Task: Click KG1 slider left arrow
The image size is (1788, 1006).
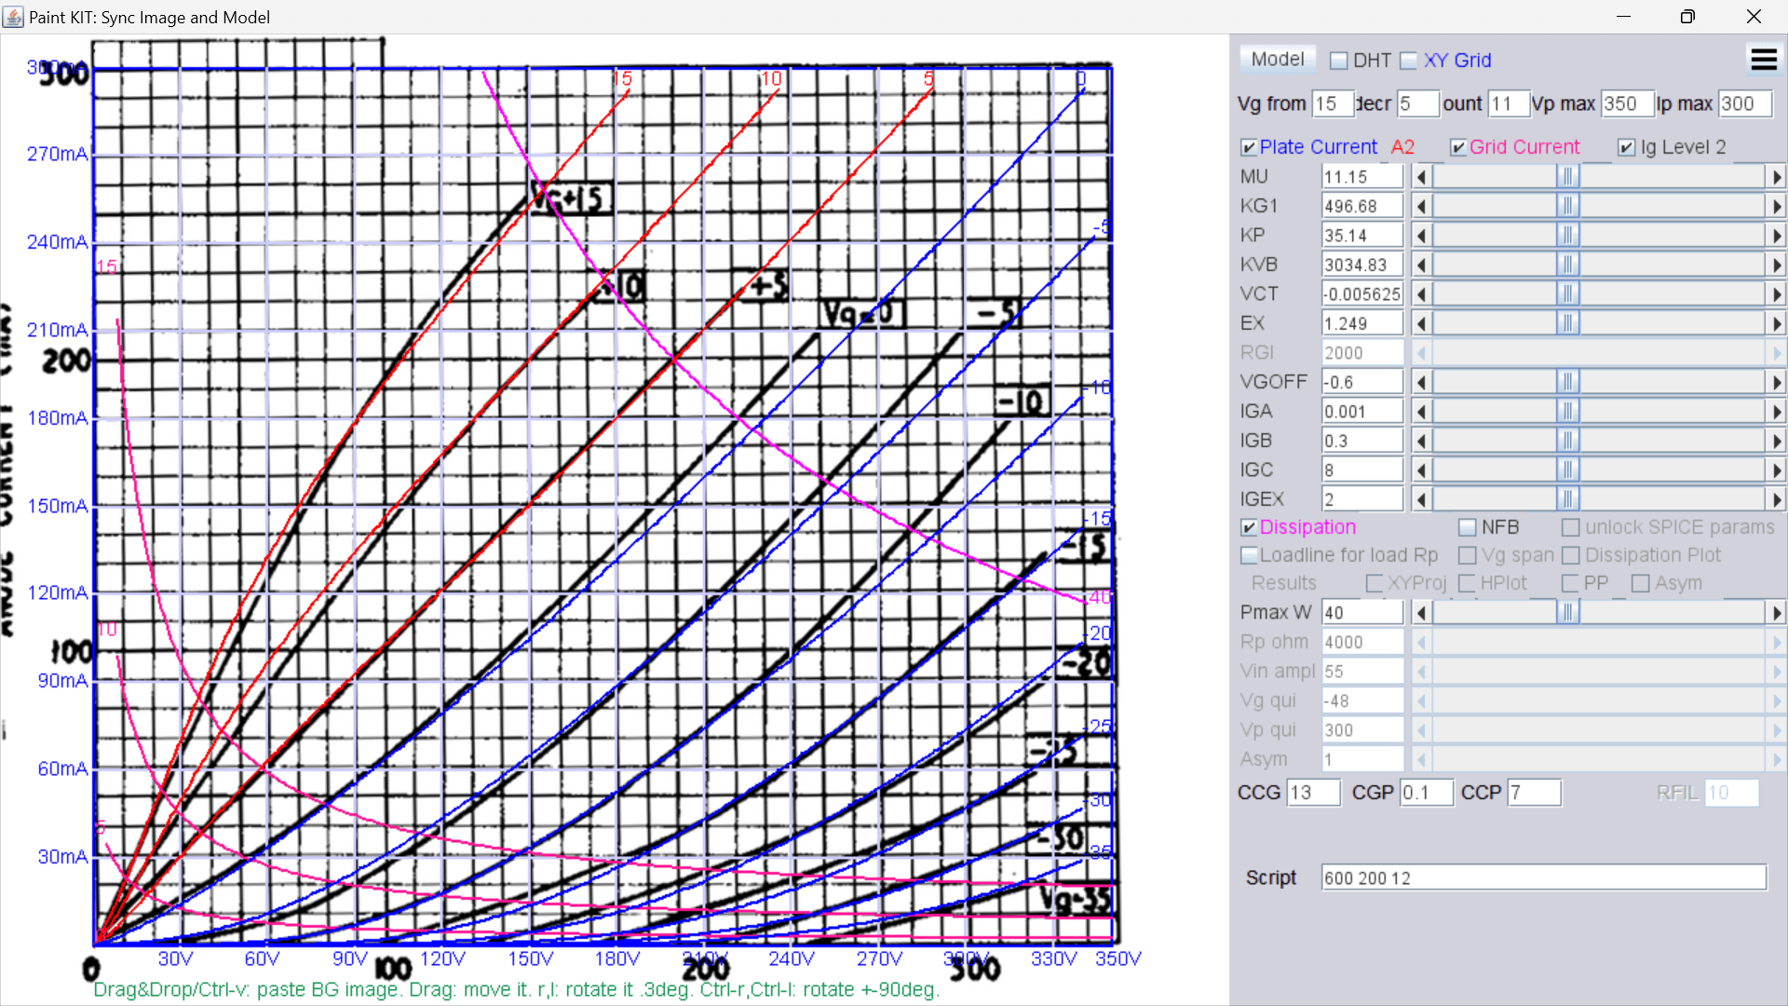Action: point(1421,206)
